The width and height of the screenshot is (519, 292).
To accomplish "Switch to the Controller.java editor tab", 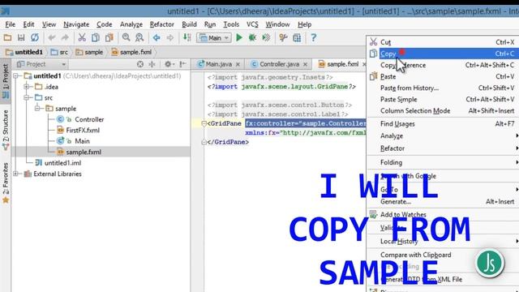I will pos(279,64).
